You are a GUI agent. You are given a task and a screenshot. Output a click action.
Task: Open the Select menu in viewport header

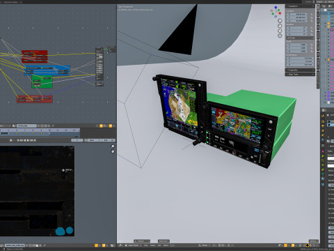(152, 245)
